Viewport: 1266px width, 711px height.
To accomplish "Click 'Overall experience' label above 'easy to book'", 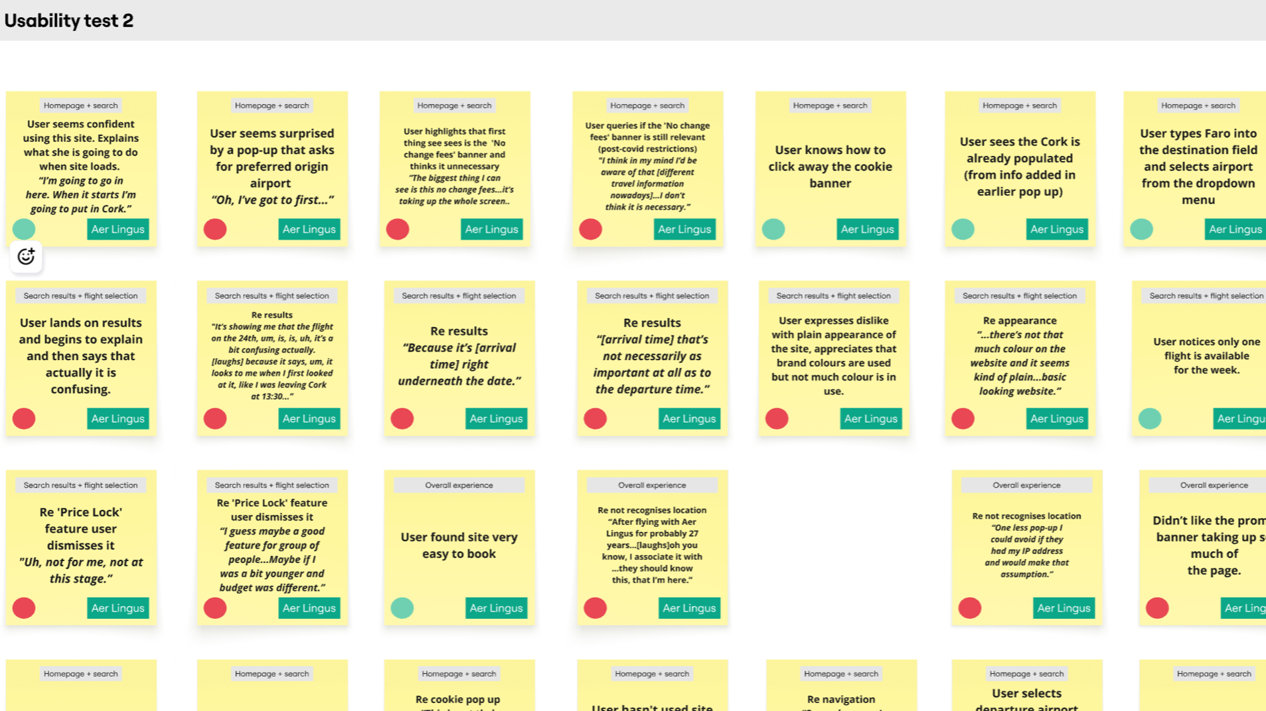I will click(459, 485).
